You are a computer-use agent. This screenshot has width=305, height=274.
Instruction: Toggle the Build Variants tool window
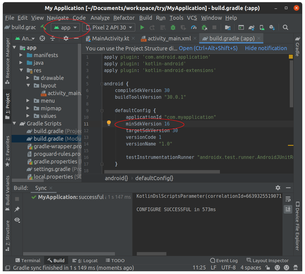(7, 193)
